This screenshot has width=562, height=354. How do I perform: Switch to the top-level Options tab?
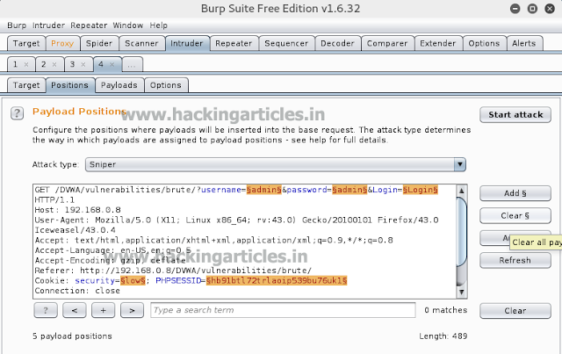(484, 43)
